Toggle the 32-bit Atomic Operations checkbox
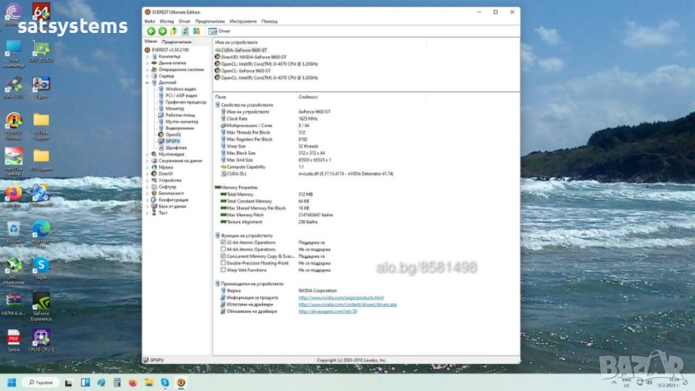The width and height of the screenshot is (695, 391). click(x=223, y=242)
